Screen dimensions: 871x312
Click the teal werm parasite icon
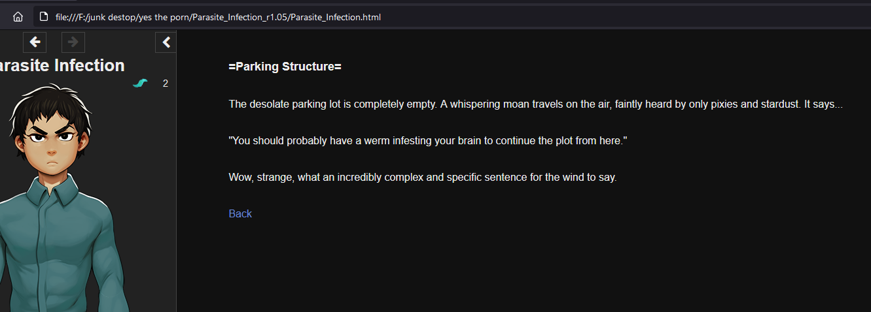(140, 83)
